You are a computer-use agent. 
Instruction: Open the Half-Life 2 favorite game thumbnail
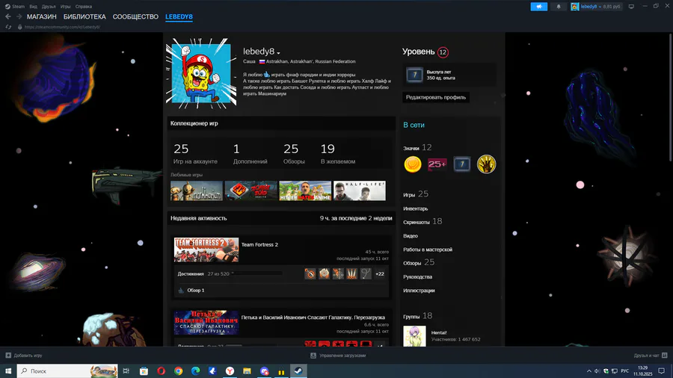360,190
